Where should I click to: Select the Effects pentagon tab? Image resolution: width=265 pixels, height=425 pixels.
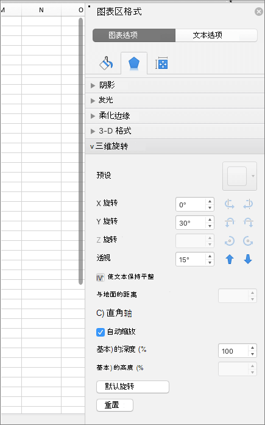(x=134, y=63)
